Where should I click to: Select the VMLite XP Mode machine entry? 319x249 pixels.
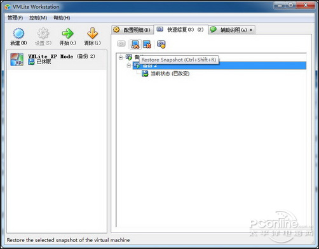click(57, 60)
